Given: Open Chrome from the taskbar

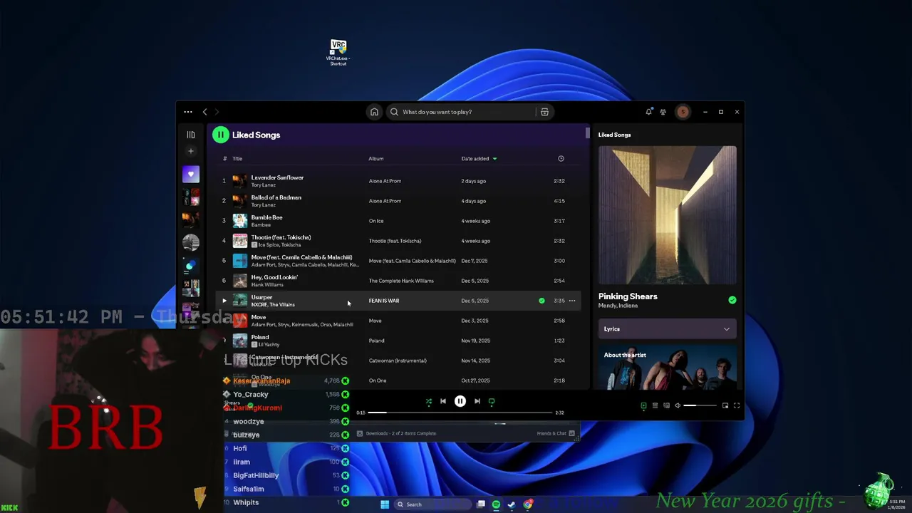Looking at the screenshot, I should click(528, 504).
